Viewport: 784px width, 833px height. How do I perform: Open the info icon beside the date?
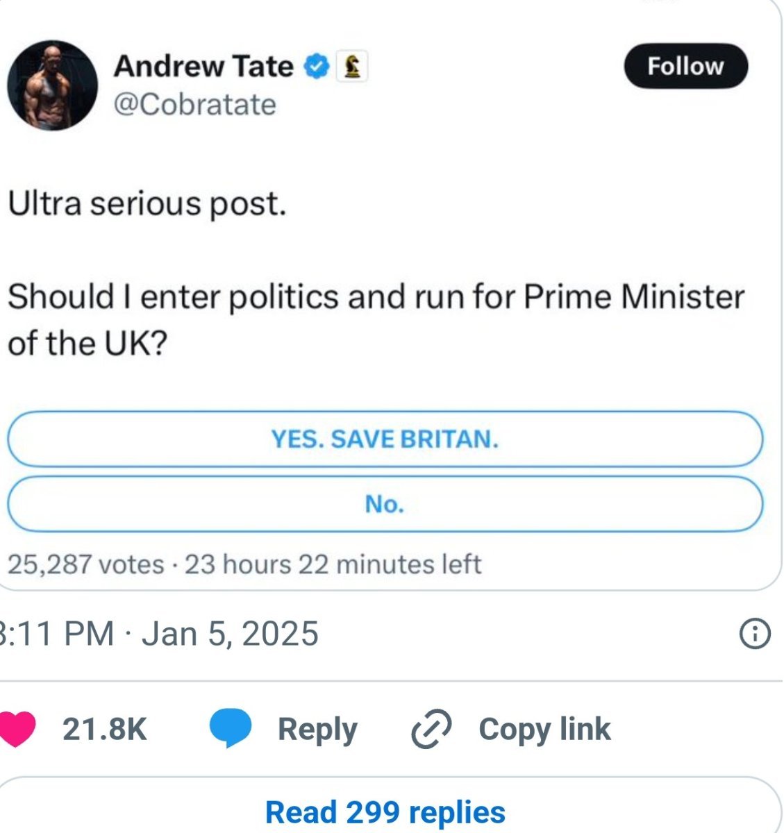tap(754, 634)
